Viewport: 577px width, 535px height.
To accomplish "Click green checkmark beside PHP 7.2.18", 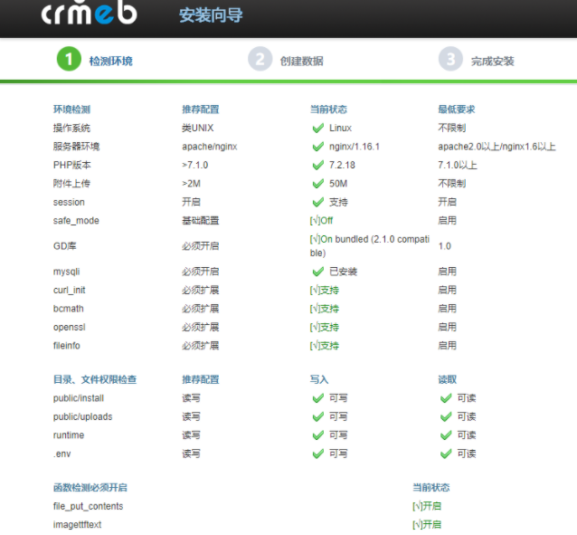I will (317, 166).
